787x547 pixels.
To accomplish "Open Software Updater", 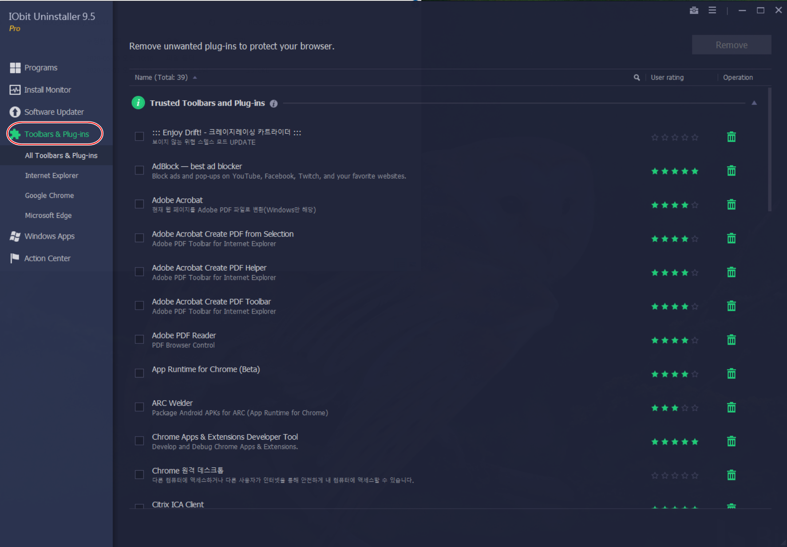I will tap(54, 112).
